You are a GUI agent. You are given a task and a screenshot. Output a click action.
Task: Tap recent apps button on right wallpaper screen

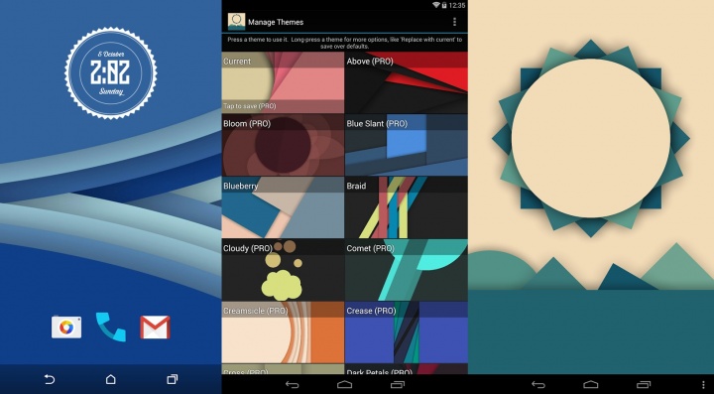[x=644, y=385]
